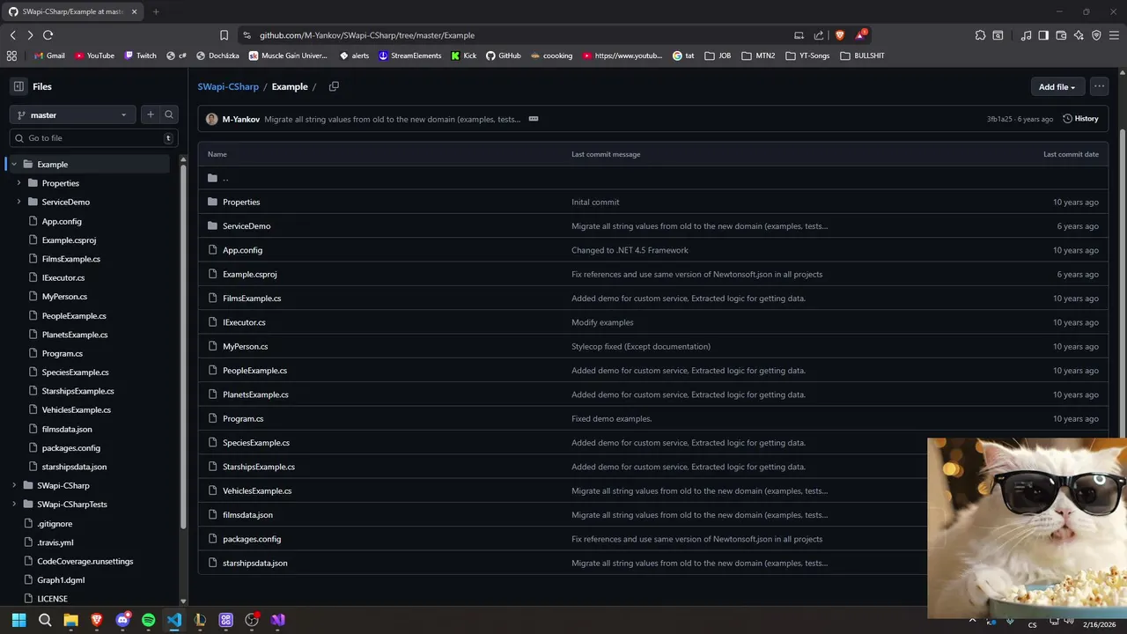Open the master branch dropdown

pyautogui.click(x=72, y=114)
